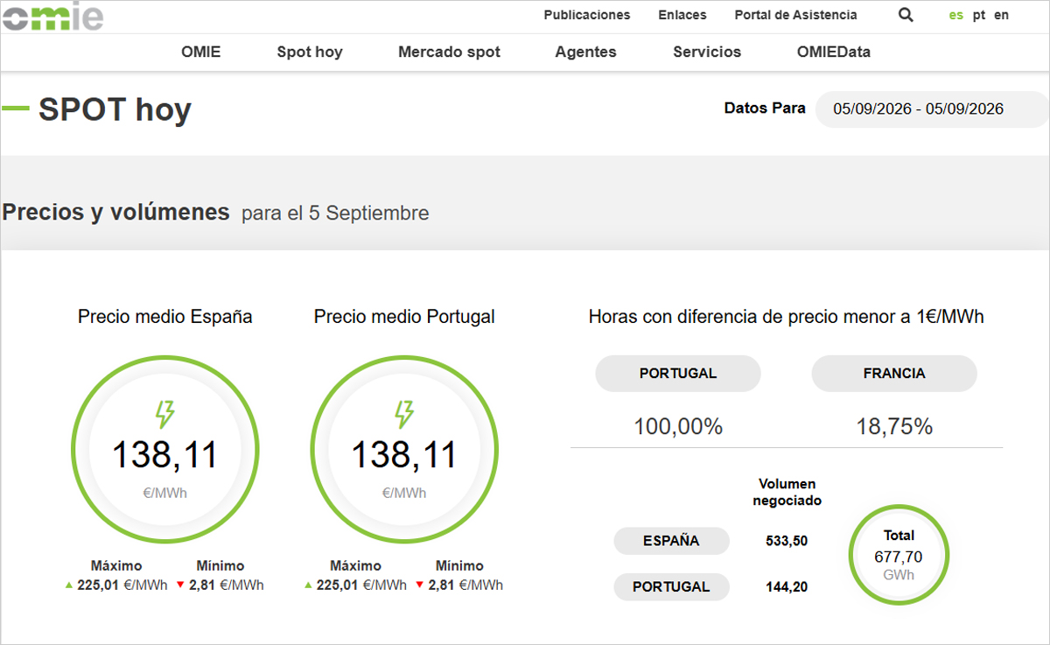Click lightning bolt in España price circle
This screenshot has height=645, width=1050.
tap(164, 415)
